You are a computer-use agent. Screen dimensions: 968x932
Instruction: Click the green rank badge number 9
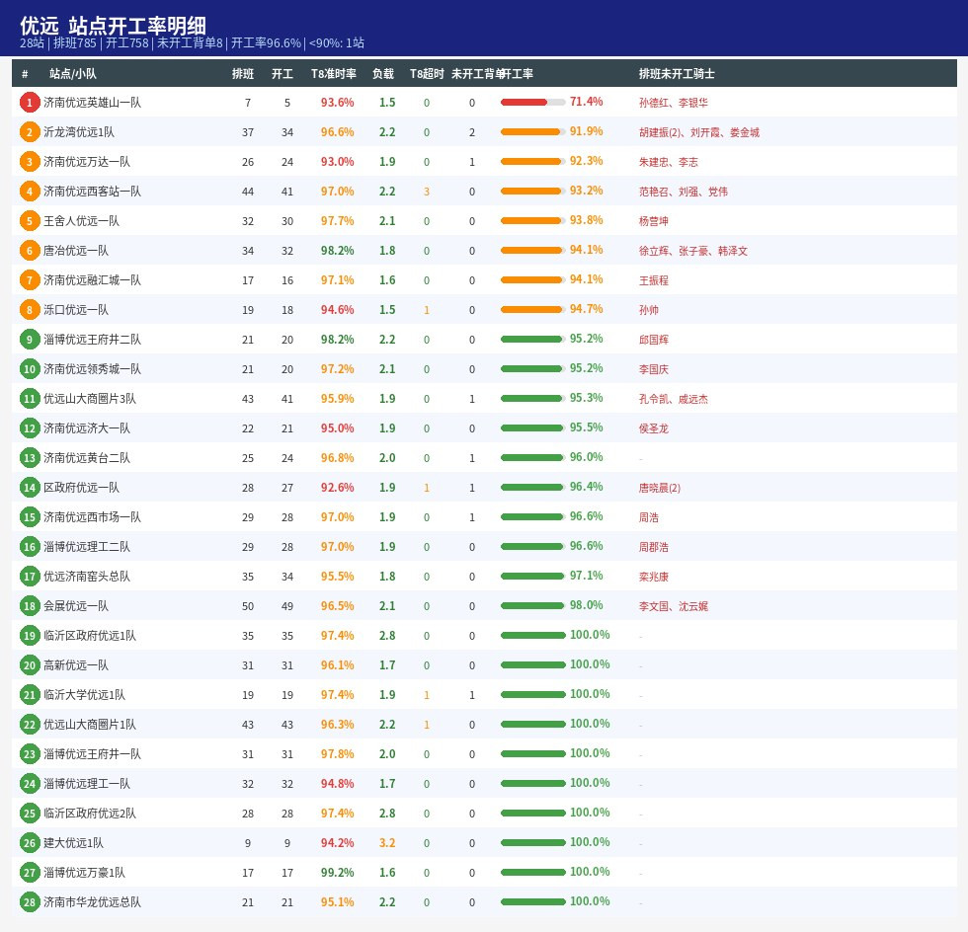[x=29, y=340]
